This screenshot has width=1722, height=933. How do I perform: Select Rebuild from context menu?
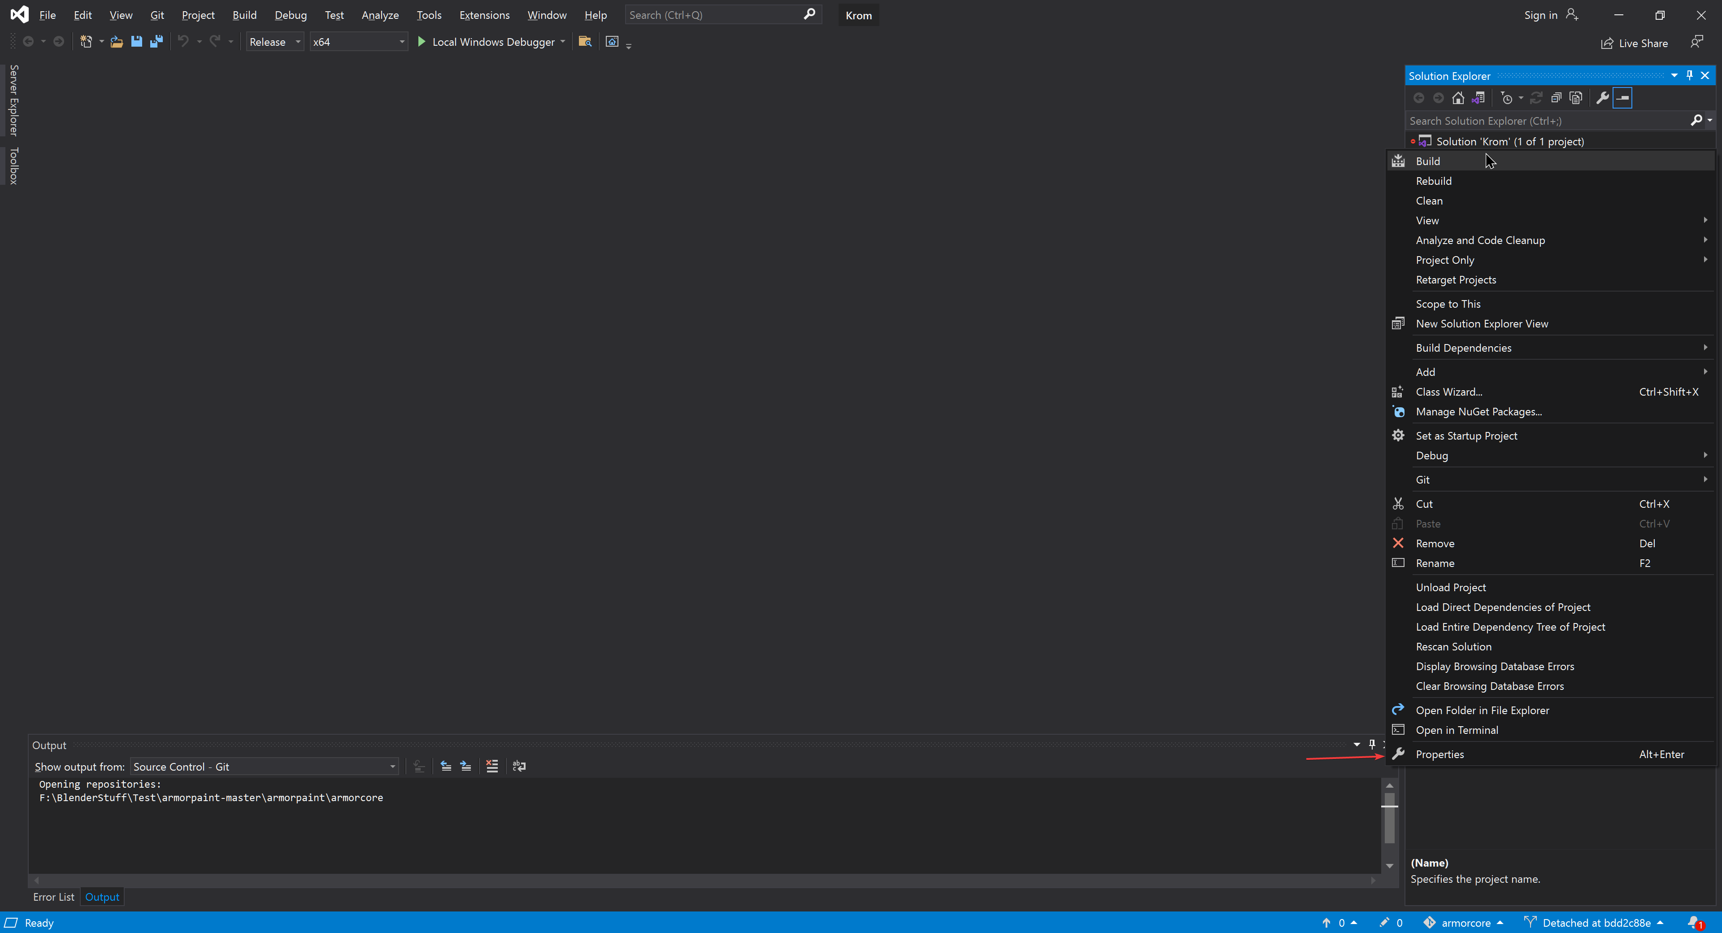click(x=1433, y=181)
